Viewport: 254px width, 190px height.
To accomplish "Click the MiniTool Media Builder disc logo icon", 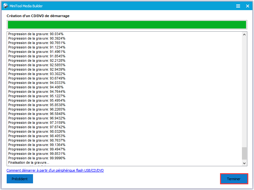I will 6,6.
